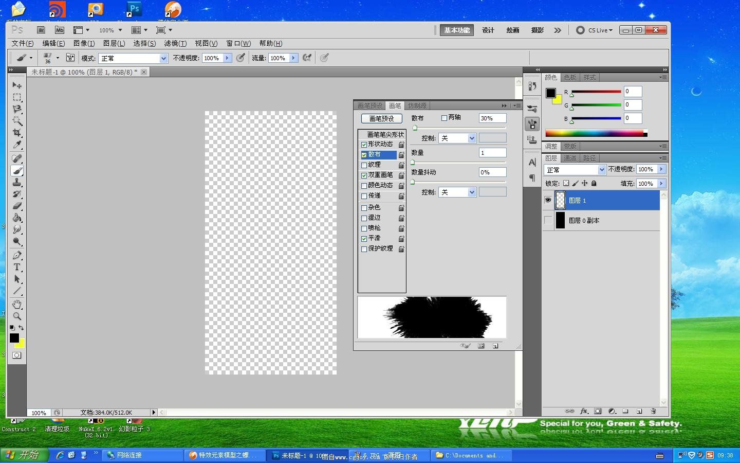Select the Path Selection tool

(17, 279)
